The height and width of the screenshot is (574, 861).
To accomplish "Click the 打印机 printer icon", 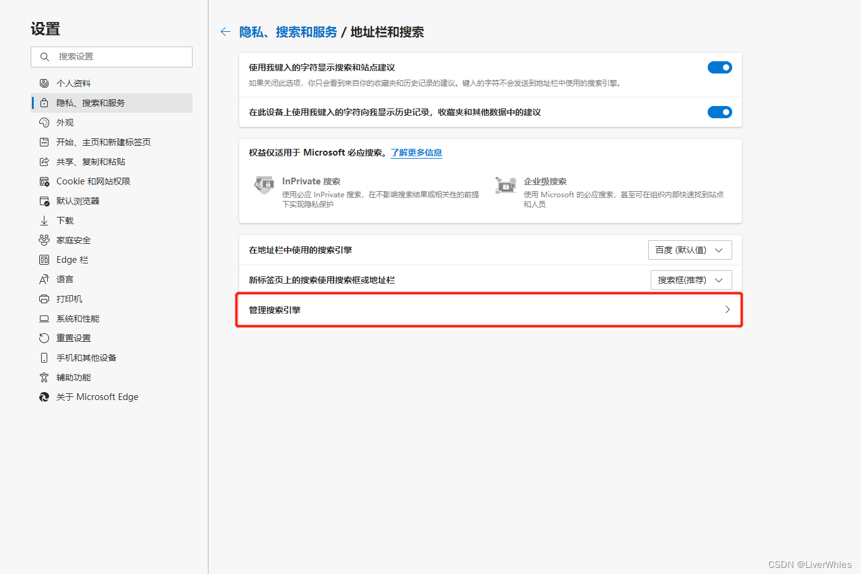I will point(44,299).
